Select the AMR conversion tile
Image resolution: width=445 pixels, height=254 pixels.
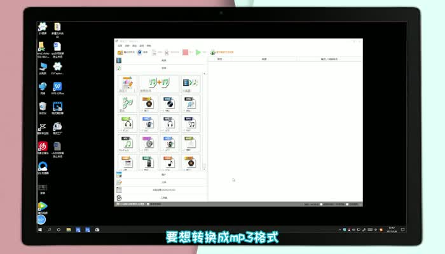[127, 163]
